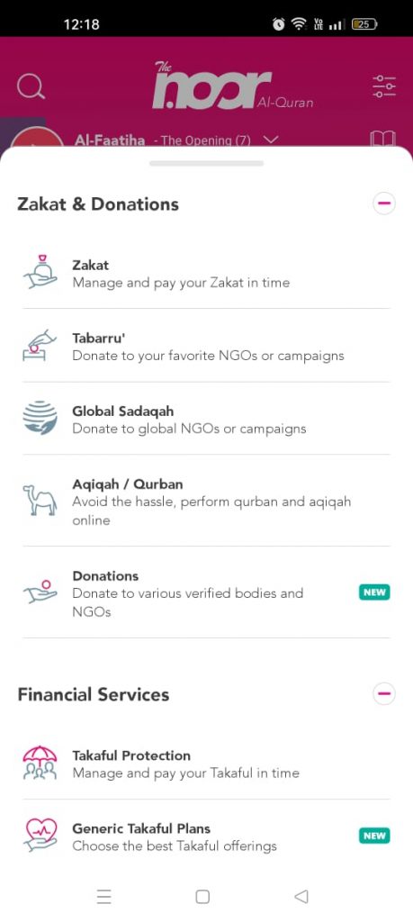Viewport: 413px width, 922px height.
Task: Select the Aqiqah / Qurban item
Action: pyautogui.click(x=206, y=501)
